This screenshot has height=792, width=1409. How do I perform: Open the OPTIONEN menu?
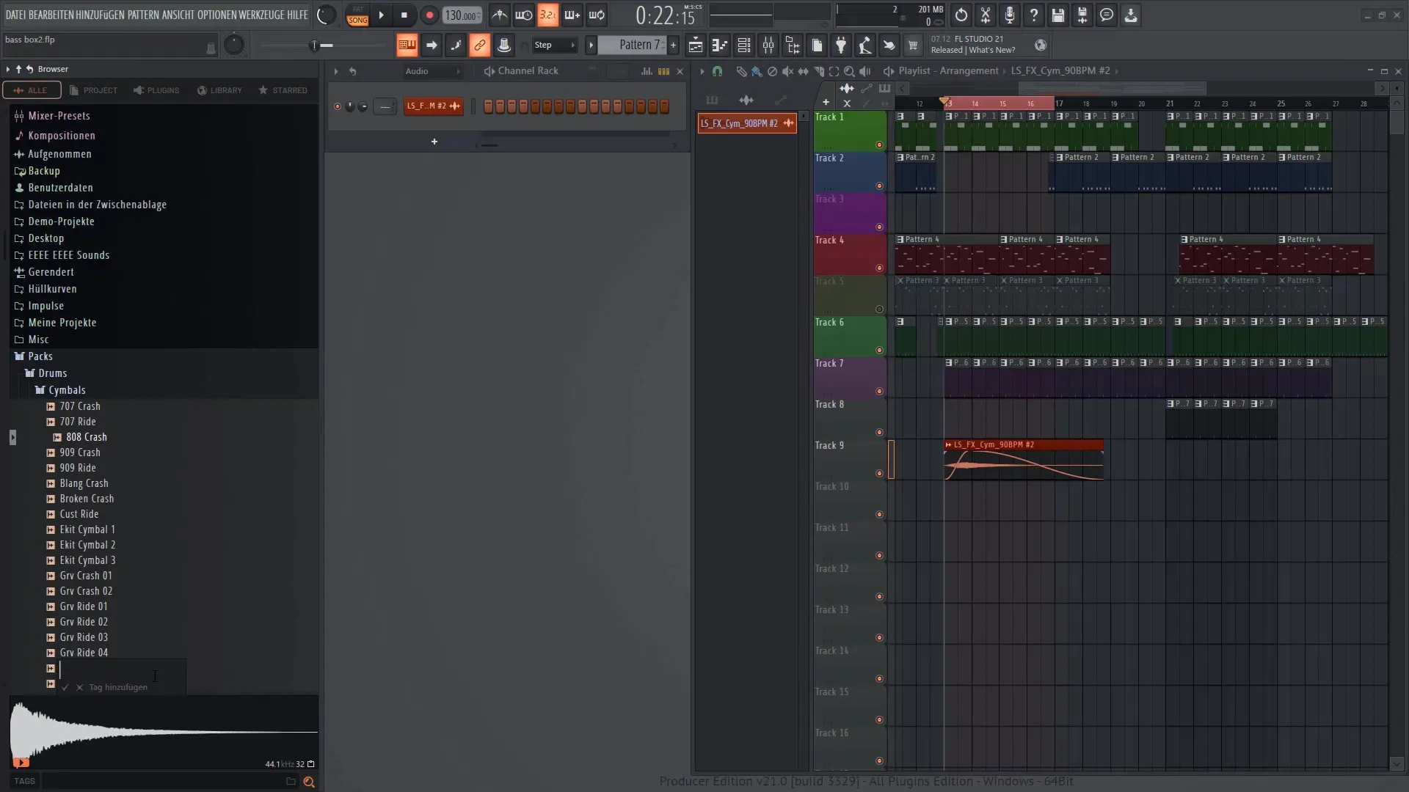(216, 15)
